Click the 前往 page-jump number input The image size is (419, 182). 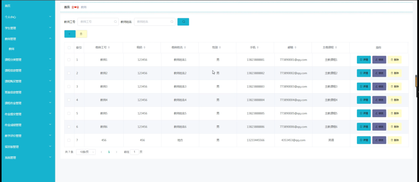134,152
